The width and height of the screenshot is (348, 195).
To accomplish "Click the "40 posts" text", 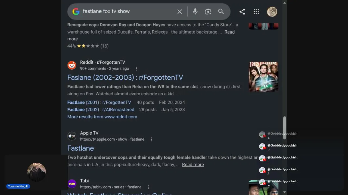I will click(x=145, y=102).
